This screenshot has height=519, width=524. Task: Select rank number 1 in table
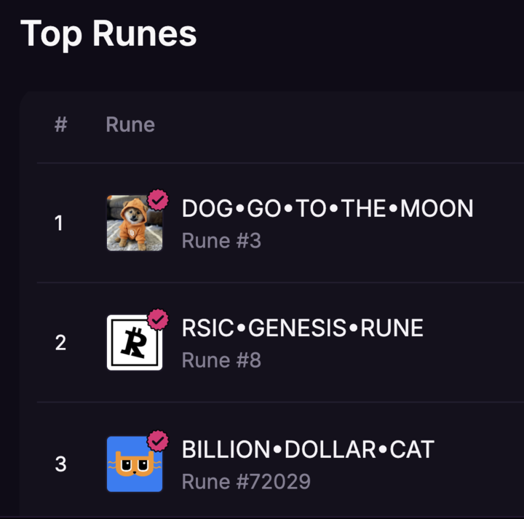click(59, 223)
